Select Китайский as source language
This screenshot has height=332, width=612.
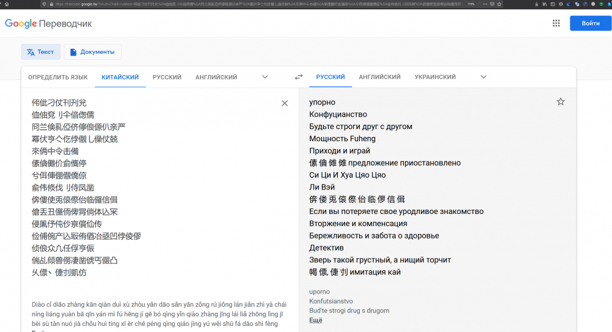tap(120, 77)
